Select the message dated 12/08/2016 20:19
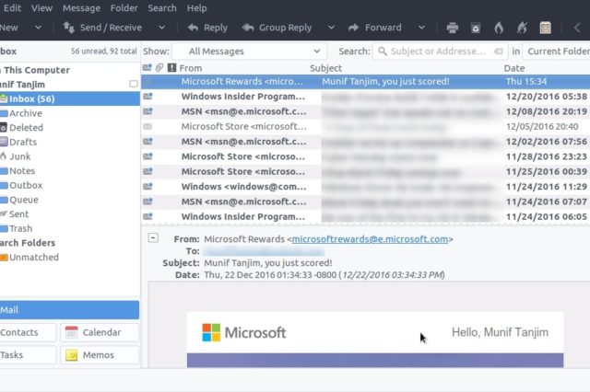590x392 pixels. 365,111
